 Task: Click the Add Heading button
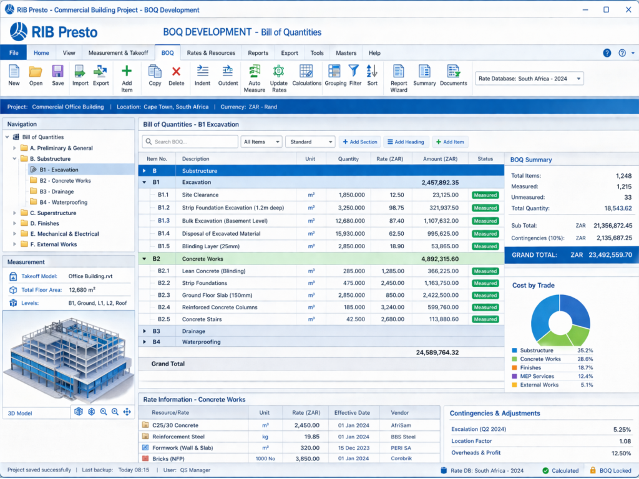[x=406, y=142]
